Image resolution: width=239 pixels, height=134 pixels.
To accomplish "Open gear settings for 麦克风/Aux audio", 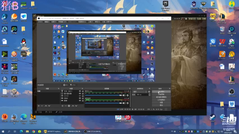I will [x=128, y=95].
